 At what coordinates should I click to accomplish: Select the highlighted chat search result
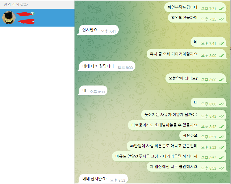(x=37, y=18)
